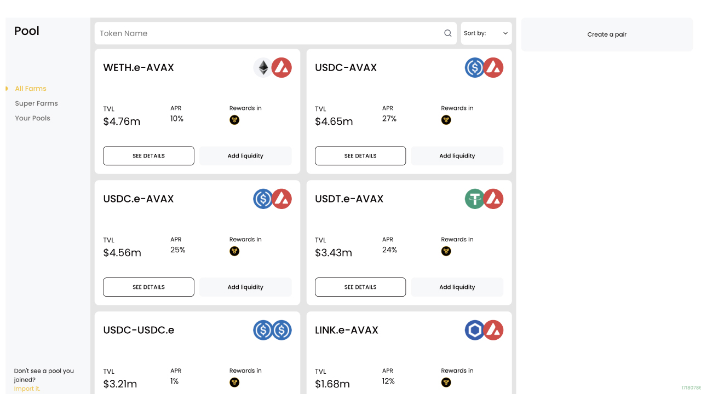
Task: Click USDC coin icon on USDC.e-AVAX card
Action: click(263, 199)
